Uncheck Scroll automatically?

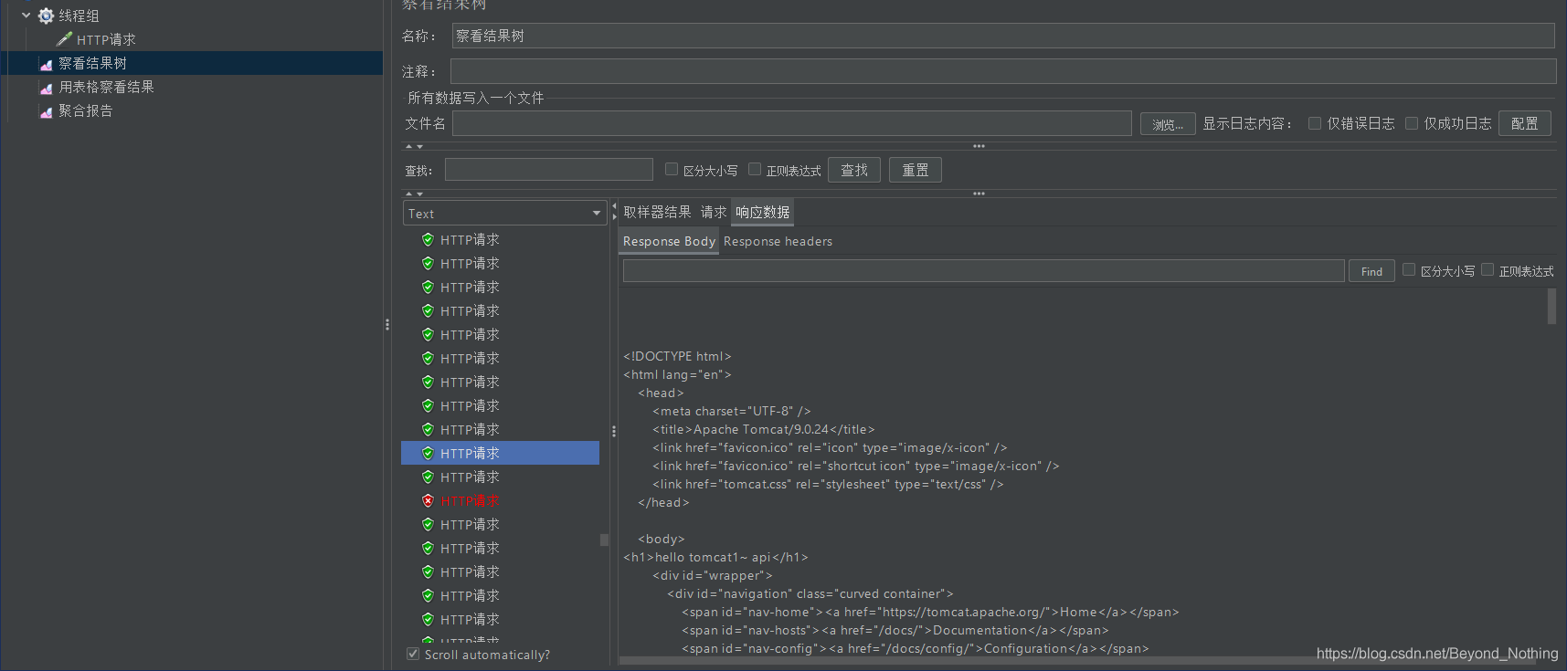coord(413,654)
